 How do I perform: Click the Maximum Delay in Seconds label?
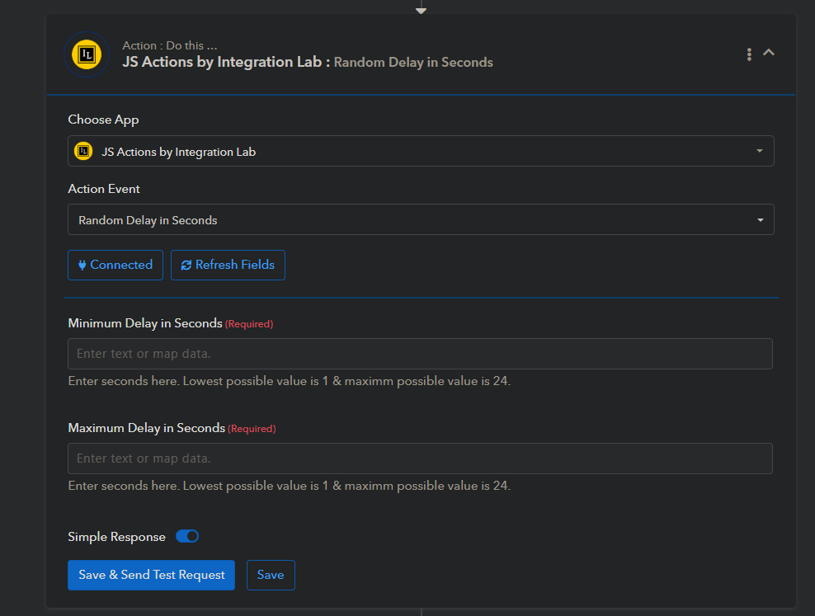[147, 428]
